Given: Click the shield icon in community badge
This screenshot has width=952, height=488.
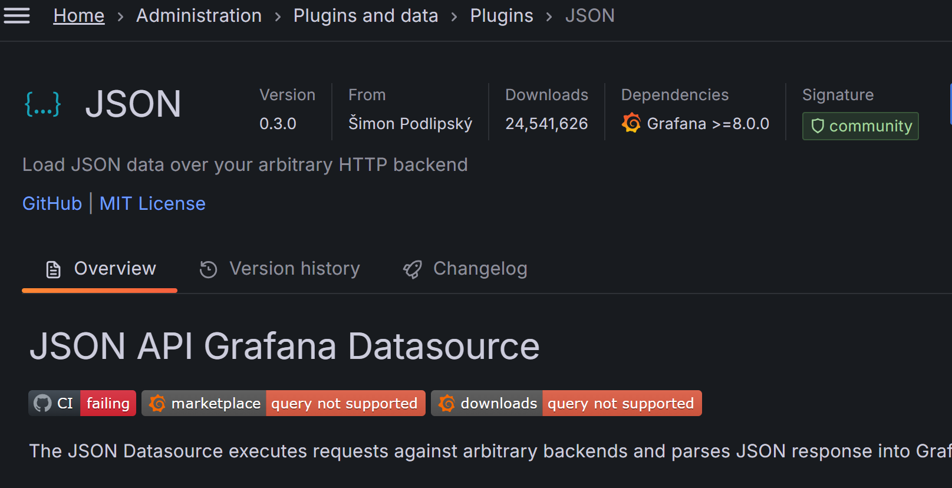Looking at the screenshot, I should click(x=818, y=126).
